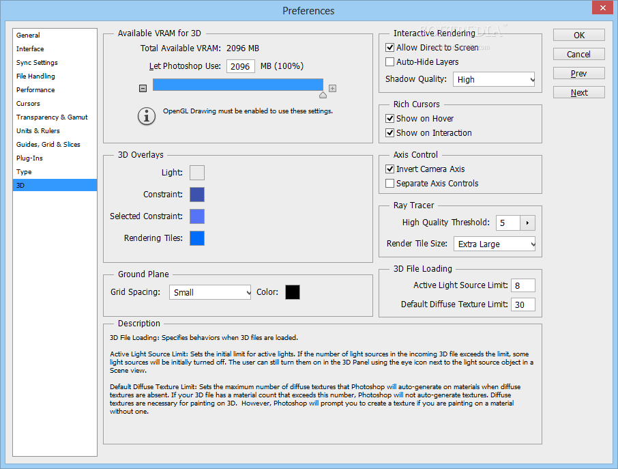This screenshot has width=618, height=469.
Task: Select Units & Rulers category
Action: pos(55,130)
